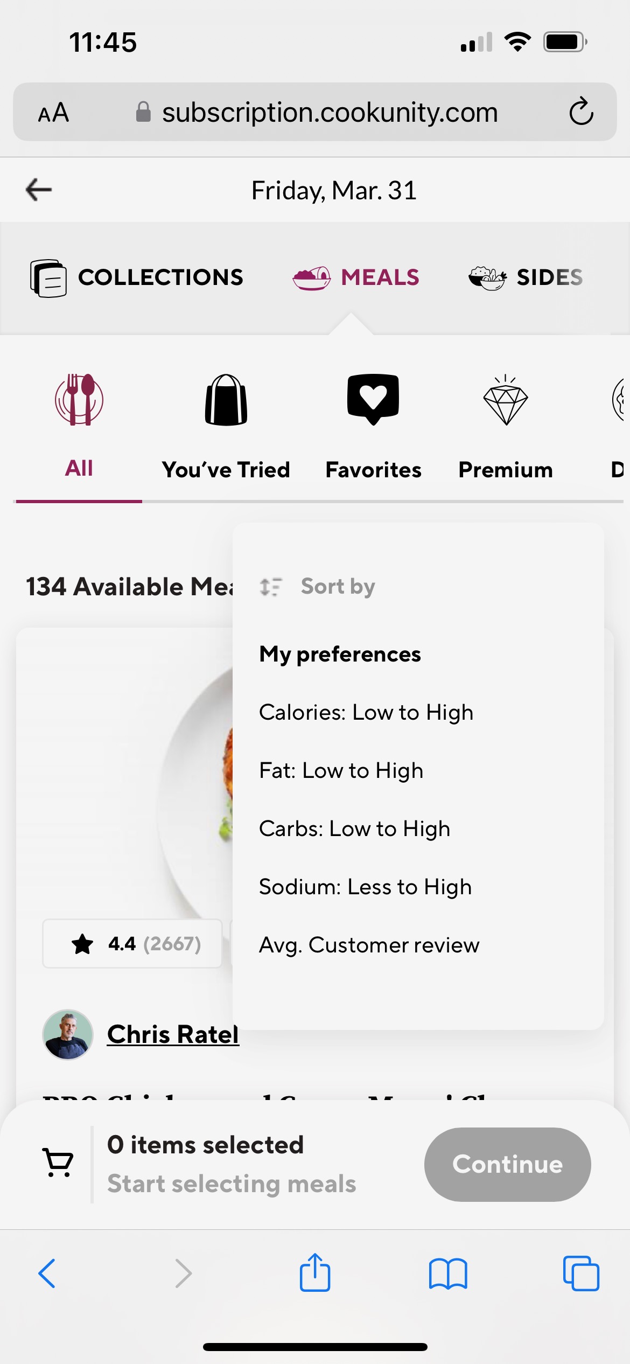Click the Premium diamond icon

click(505, 403)
